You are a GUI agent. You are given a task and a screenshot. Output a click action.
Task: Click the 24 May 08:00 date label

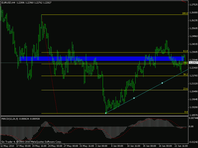click(x=55, y=146)
